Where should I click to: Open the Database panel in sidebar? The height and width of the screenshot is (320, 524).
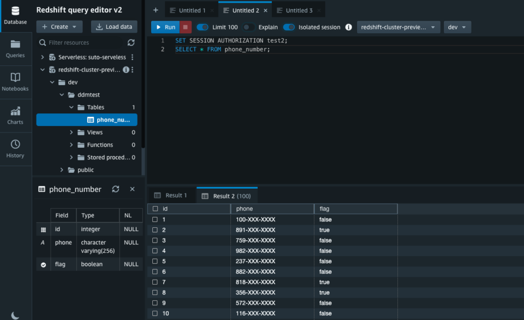15,15
